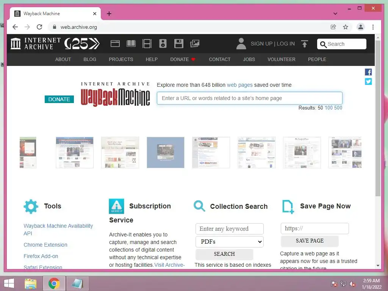Click the header Search box

[341, 44]
